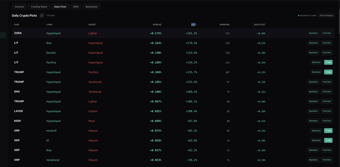The image size is (340, 167).
Task: Run Backtest for ZORA Hyperliquid/Lighter row
Action: click(313, 33)
